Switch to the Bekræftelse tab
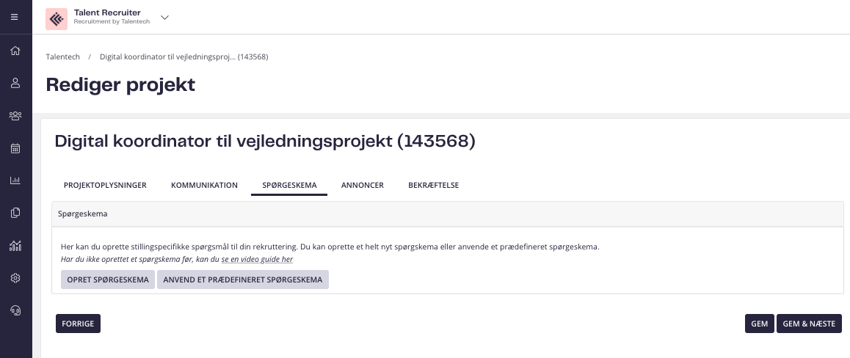Image resolution: width=850 pixels, height=358 pixels. (434, 185)
